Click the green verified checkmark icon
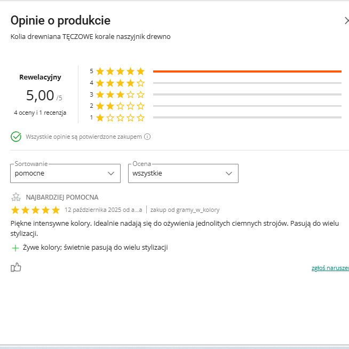Viewport: 349px width, 349px height. click(x=16, y=137)
